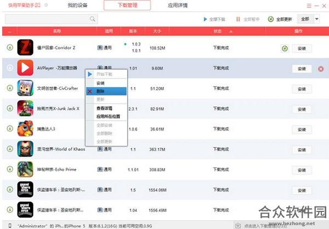Click 安装 button for World of Khaos
The width and height of the screenshot is (329, 229).
(302, 150)
